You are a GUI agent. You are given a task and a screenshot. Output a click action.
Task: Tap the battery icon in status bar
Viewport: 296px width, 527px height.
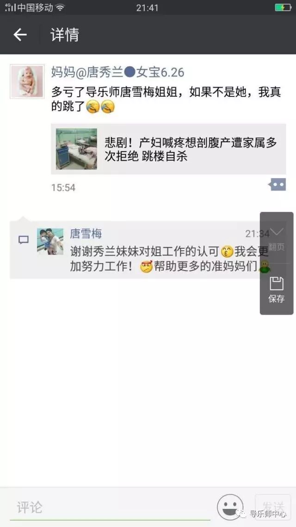[283, 7]
